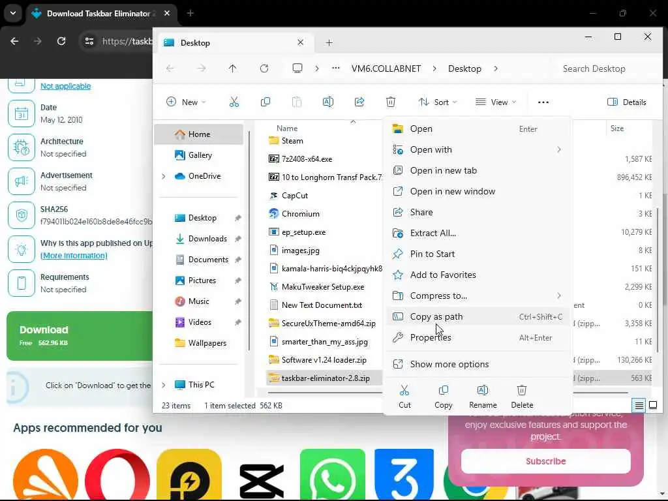Click the Name column header

(287, 129)
